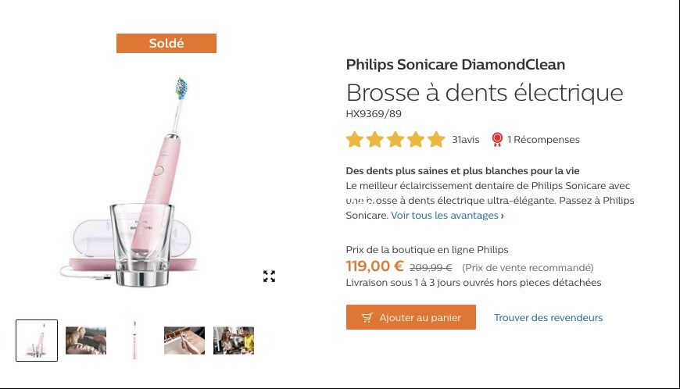The height and width of the screenshot is (389, 680).
Task: Select the woman brushing teeth thumbnail
Action: (86, 341)
